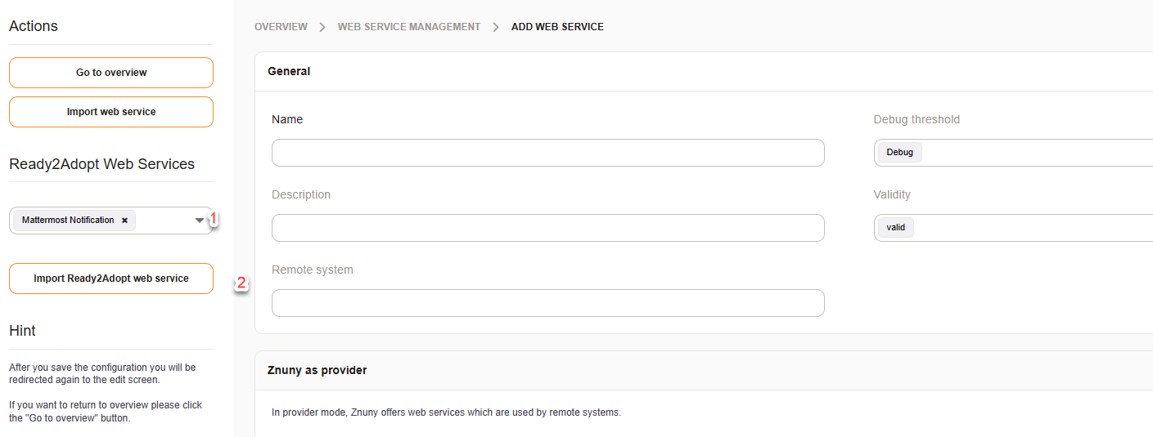This screenshot has width=1153, height=437.
Task: Expand the Ready2Adopt web services dropdown arrow
Action: pos(199,221)
